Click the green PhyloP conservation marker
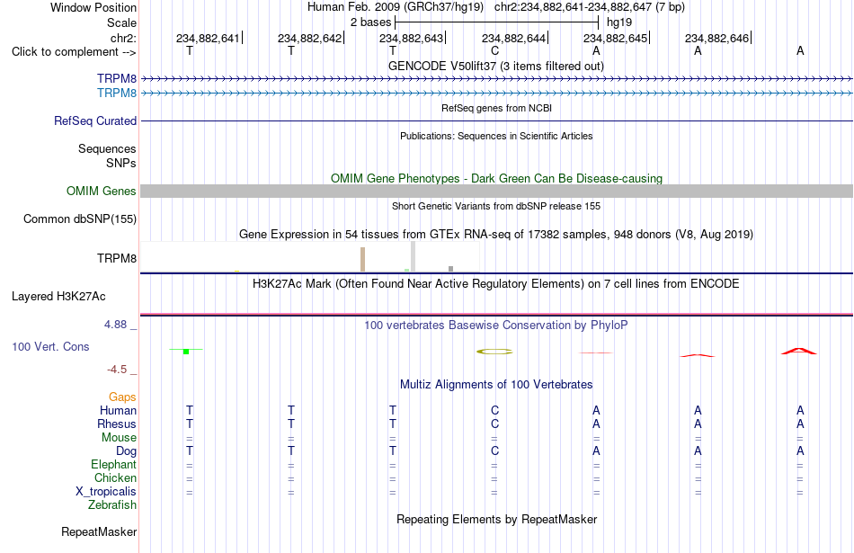Screen dimensions: 854x553 click(186, 352)
